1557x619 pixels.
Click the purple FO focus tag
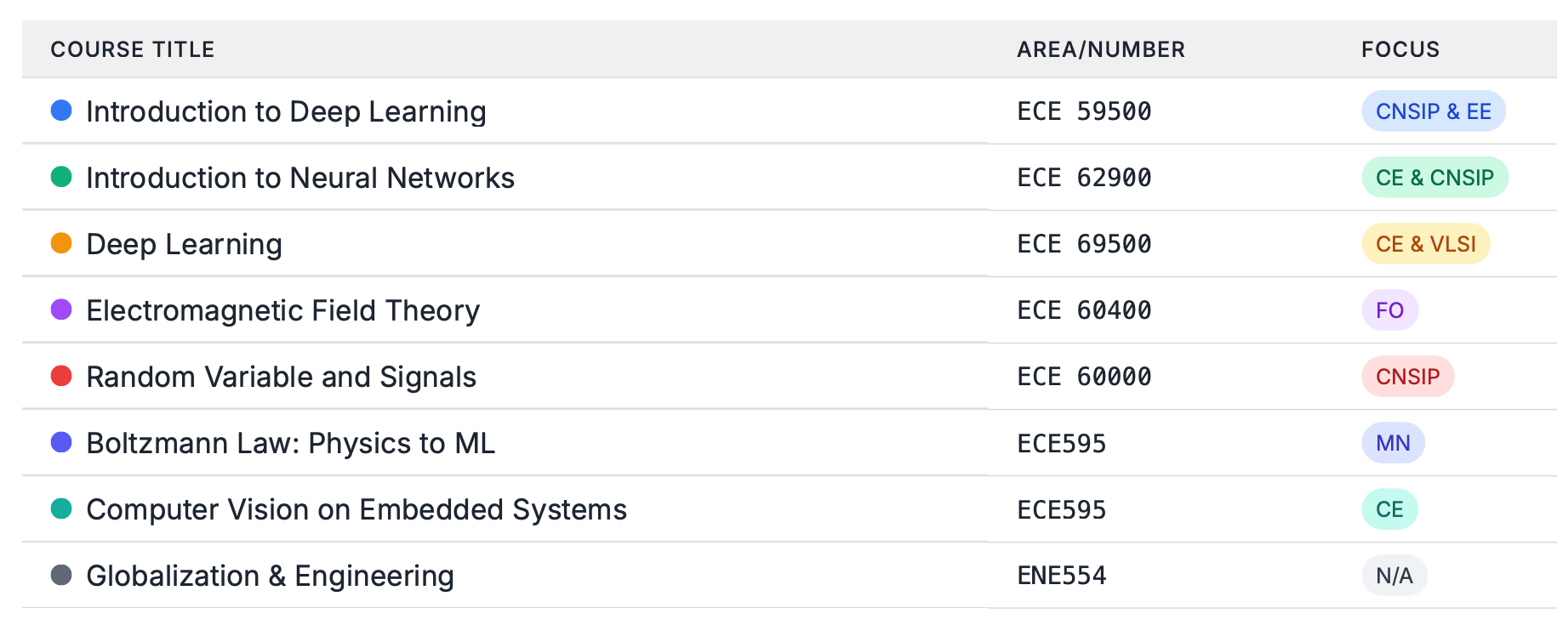click(x=1389, y=310)
